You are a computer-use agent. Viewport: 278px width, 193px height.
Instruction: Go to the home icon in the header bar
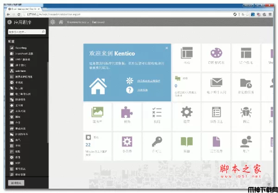[x=61, y=22]
